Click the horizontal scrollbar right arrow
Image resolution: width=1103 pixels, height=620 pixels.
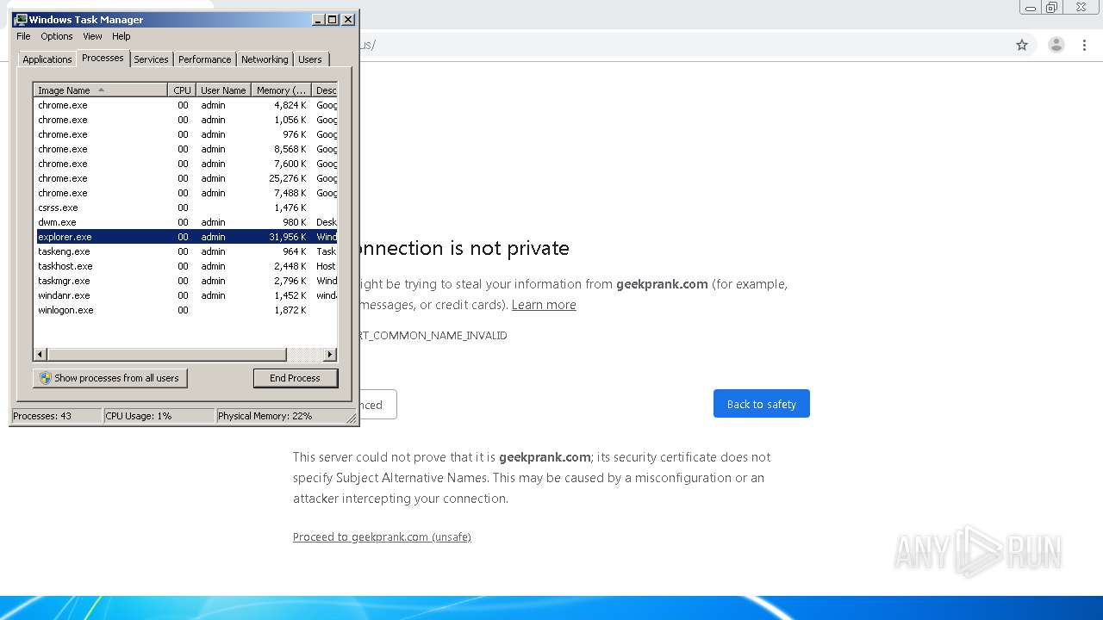click(x=330, y=355)
